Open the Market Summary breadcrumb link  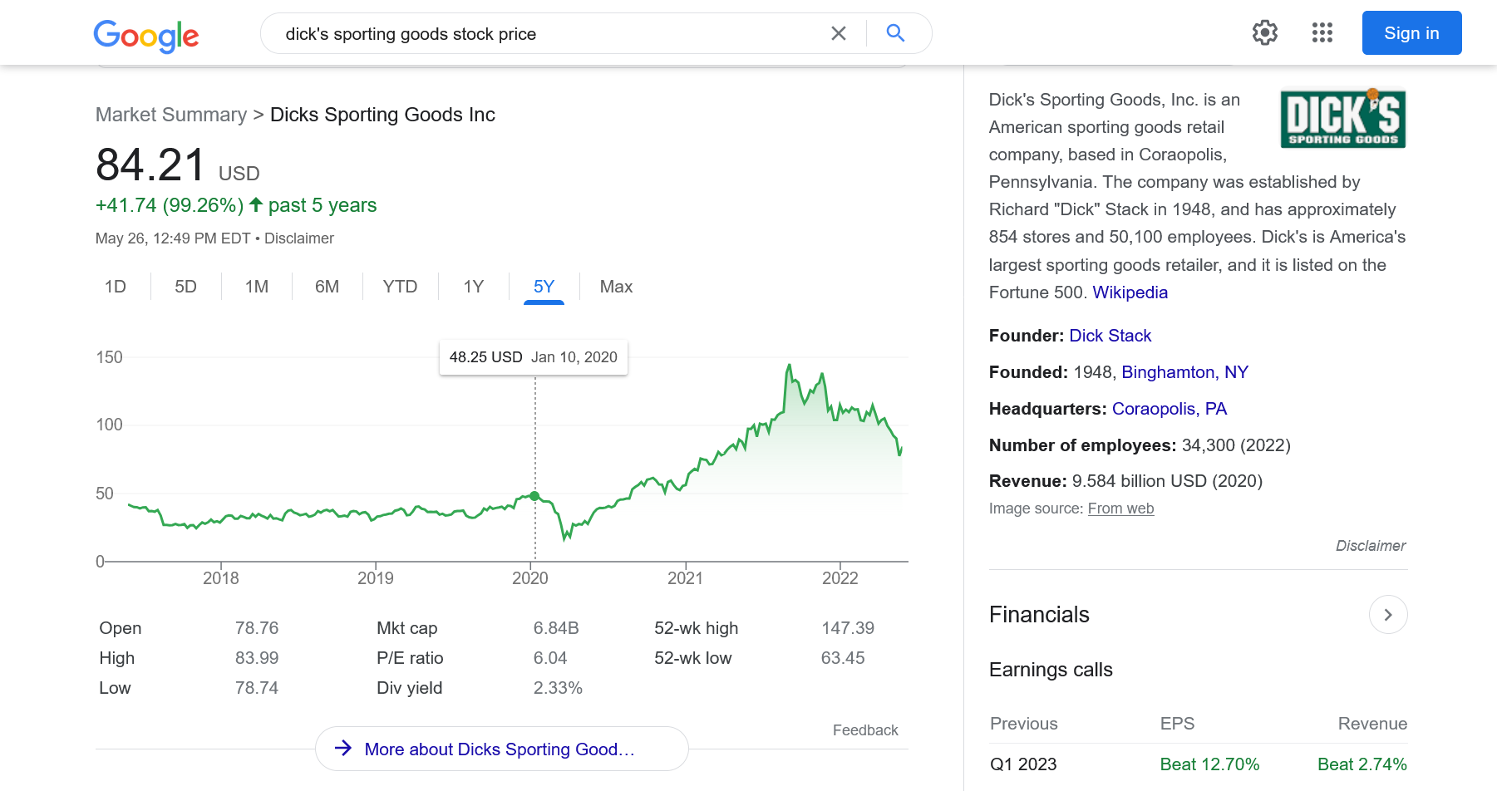click(171, 115)
